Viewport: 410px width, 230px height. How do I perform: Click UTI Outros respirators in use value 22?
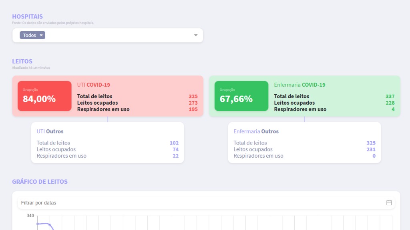click(x=175, y=156)
